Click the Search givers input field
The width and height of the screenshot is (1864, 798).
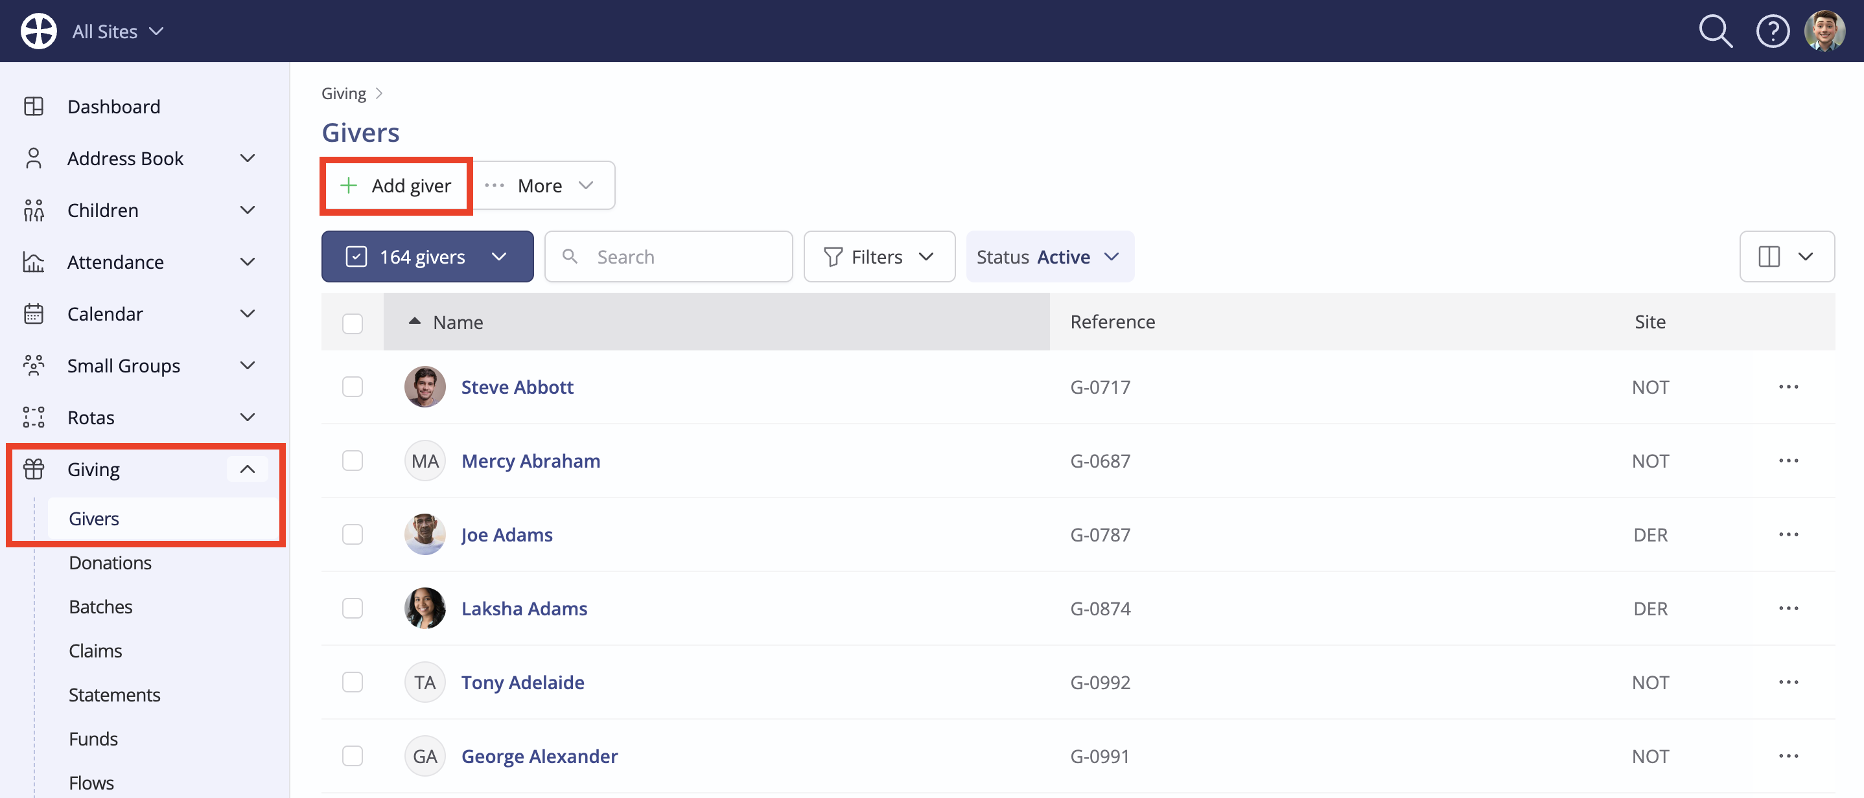pyautogui.click(x=669, y=256)
